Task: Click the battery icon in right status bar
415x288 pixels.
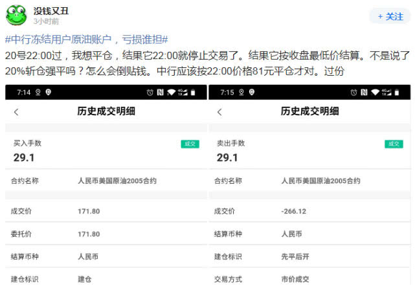Action: point(398,93)
